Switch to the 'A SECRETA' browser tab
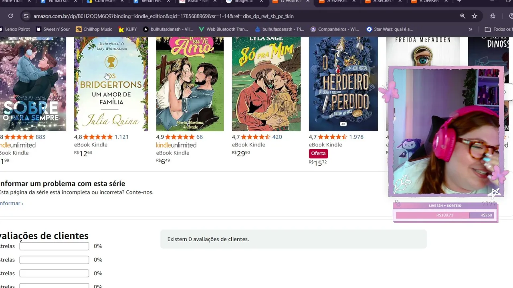The width and height of the screenshot is (513, 288). coord(384,2)
